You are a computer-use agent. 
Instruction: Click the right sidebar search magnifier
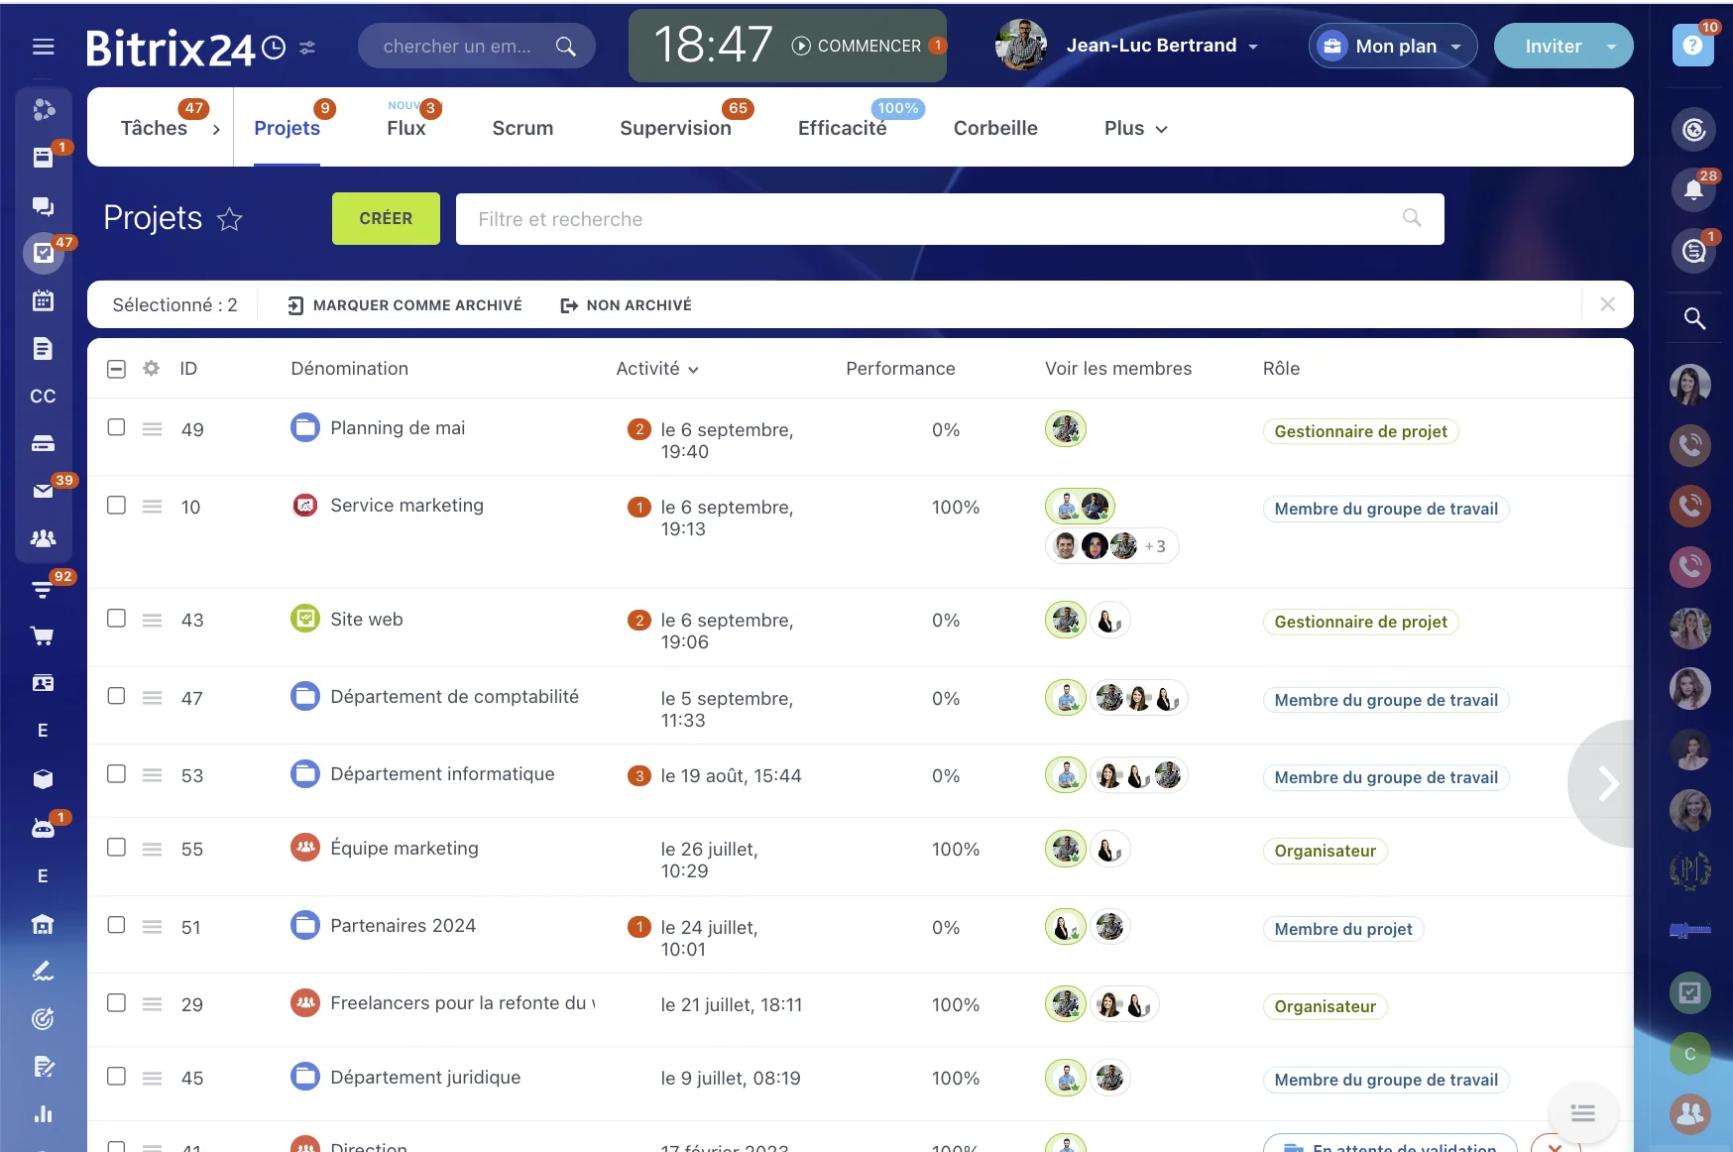[x=1694, y=318]
